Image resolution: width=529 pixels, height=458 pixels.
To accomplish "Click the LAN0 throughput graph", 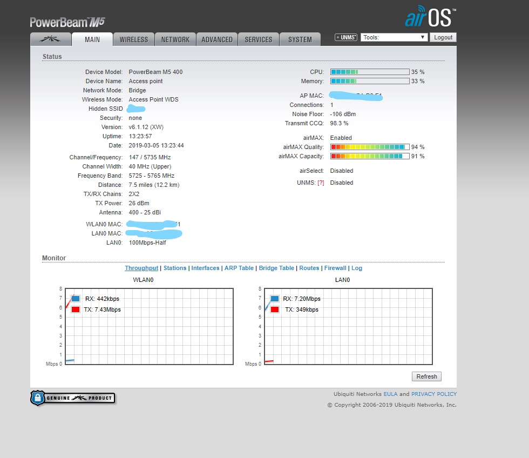I will 348,326.
